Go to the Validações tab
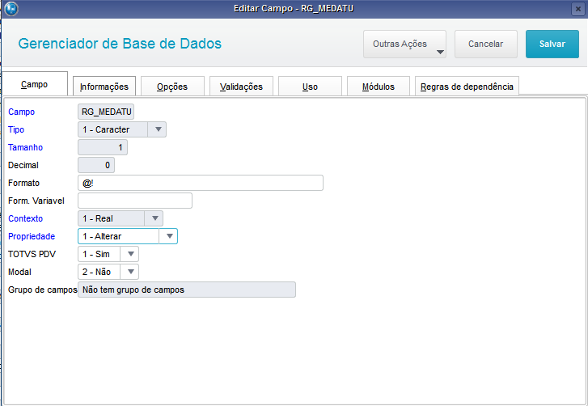Viewport: 588px width, 406px height. point(241,87)
